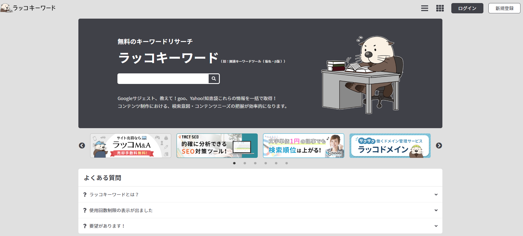Image resolution: width=523 pixels, height=236 pixels.
Task: Open the TACT SEO banner
Action: 217,146
